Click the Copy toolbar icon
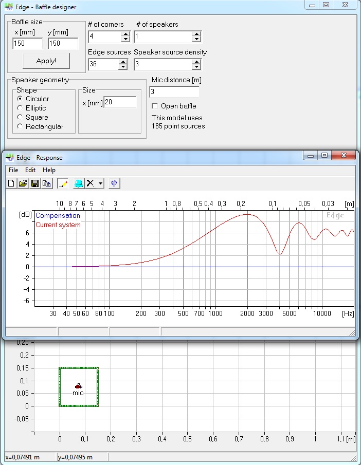Screen dimensions: 361x465 [x=47, y=183]
